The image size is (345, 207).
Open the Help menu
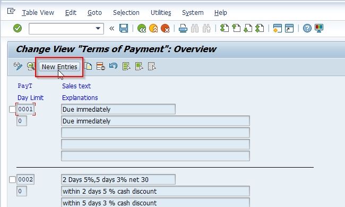tap(220, 13)
